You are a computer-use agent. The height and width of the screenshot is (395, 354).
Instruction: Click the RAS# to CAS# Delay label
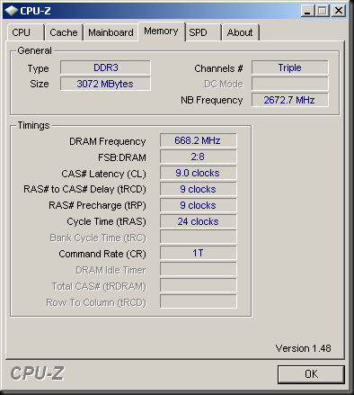click(x=84, y=189)
